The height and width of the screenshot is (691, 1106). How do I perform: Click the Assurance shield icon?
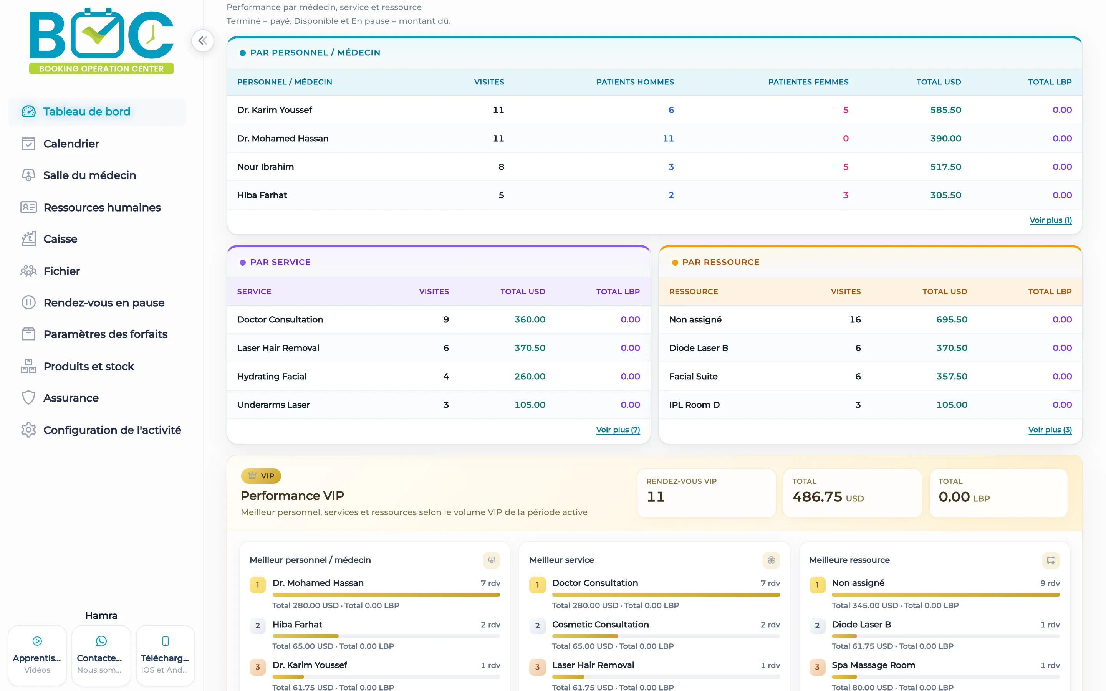28,398
